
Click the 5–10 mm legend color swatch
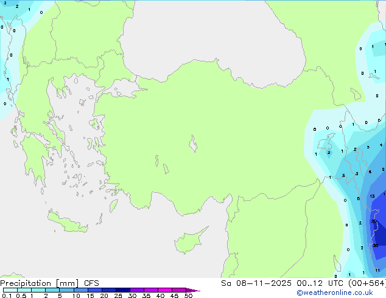click(x=66, y=290)
